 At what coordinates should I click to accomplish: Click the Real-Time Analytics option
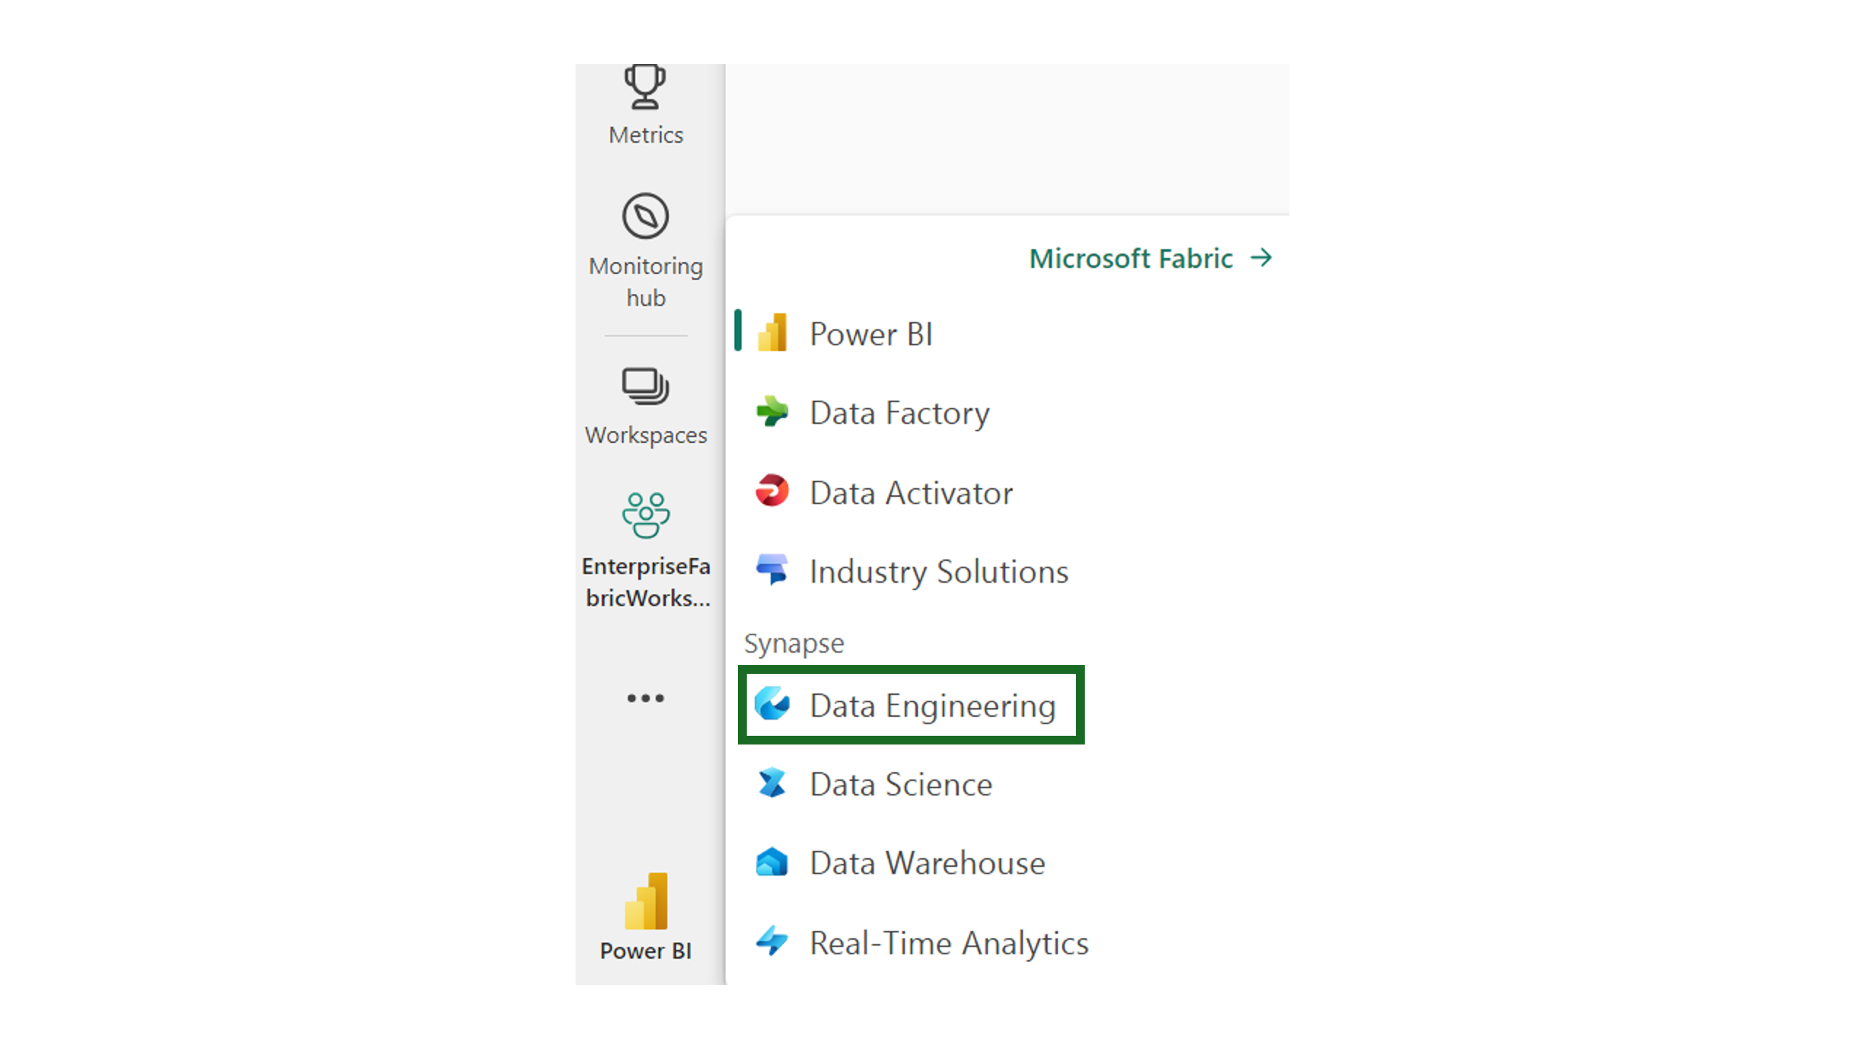point(948,941)
